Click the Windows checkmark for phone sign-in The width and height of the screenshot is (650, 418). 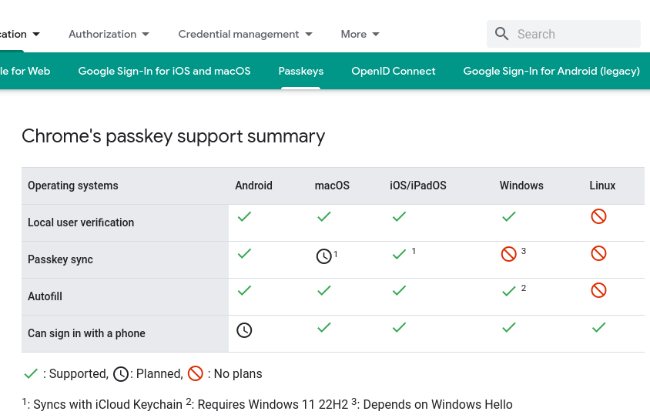[x=509, y=327]
